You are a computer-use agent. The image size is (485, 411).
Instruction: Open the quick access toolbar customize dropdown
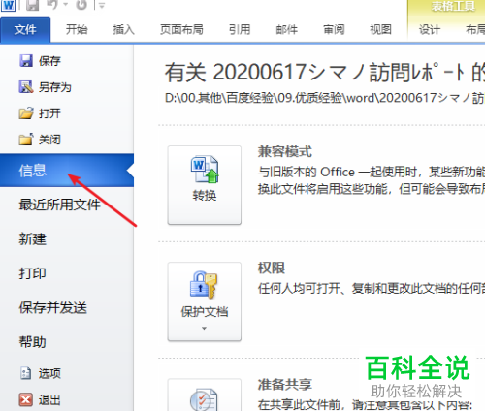click(x=102, y=5)
